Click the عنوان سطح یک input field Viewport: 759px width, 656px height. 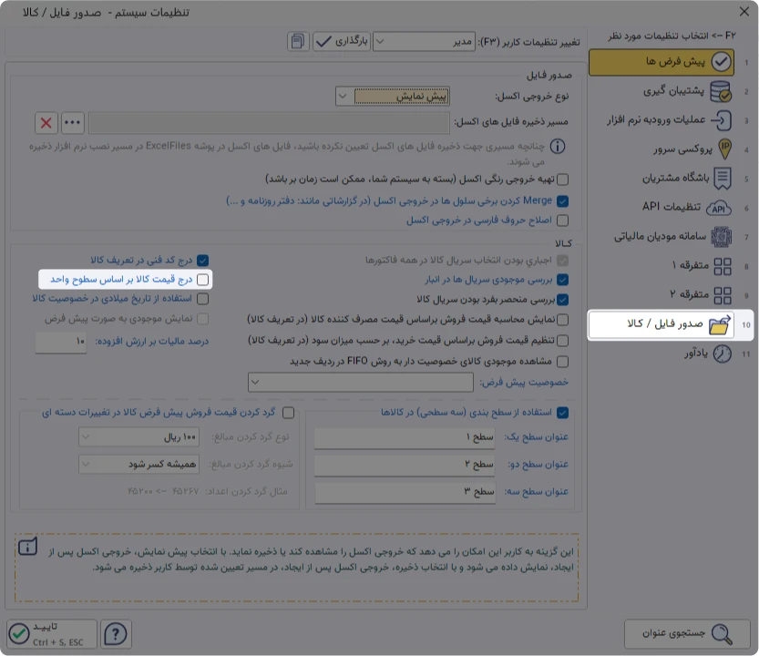405,437
